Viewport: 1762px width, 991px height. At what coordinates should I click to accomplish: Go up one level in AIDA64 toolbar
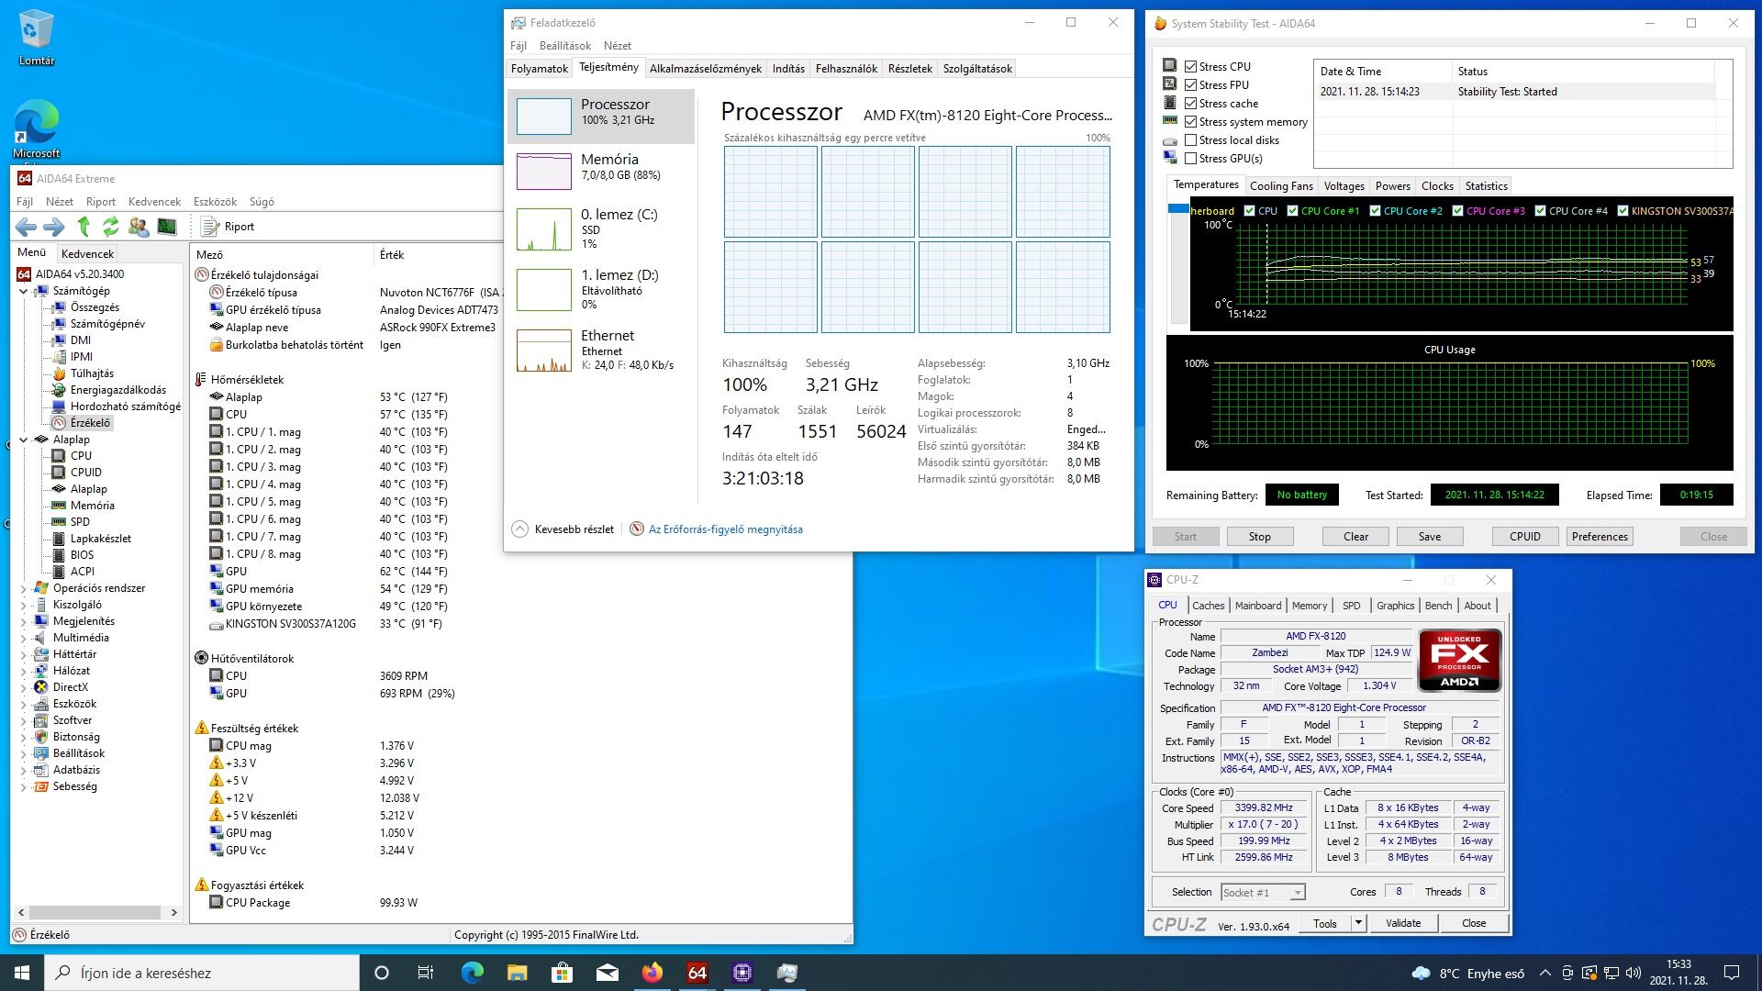(x=84, y=227)
